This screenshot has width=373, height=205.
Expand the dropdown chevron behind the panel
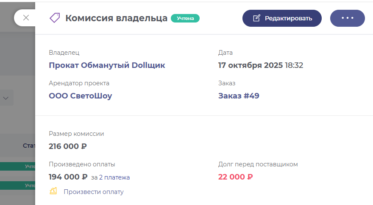pyautogui.click(x=6, y=98)
